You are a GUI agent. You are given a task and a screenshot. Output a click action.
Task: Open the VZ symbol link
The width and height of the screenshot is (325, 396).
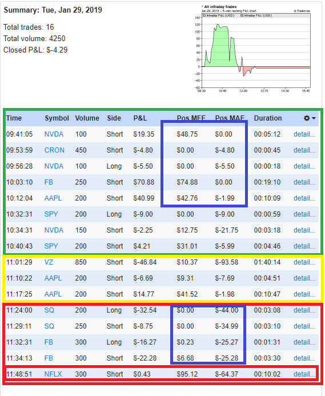(49, 262)
